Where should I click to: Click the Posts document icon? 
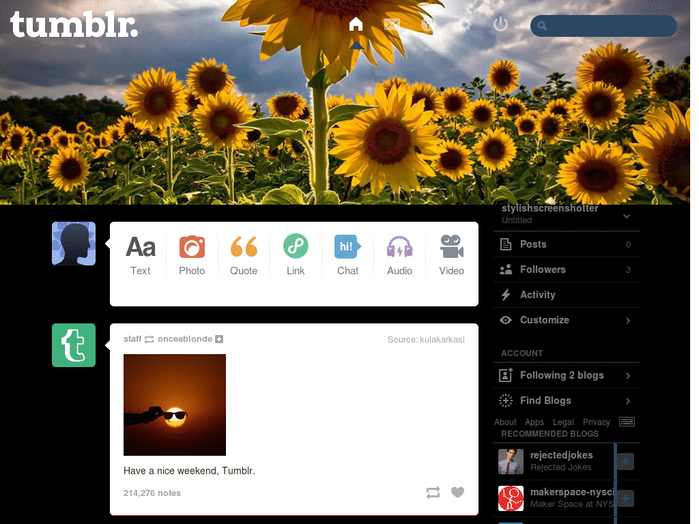[506, 244]
